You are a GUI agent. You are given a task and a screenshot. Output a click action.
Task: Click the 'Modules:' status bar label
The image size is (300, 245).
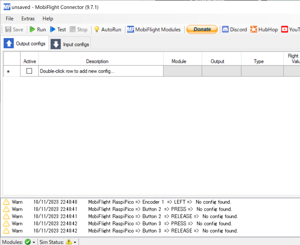[13, 242]
